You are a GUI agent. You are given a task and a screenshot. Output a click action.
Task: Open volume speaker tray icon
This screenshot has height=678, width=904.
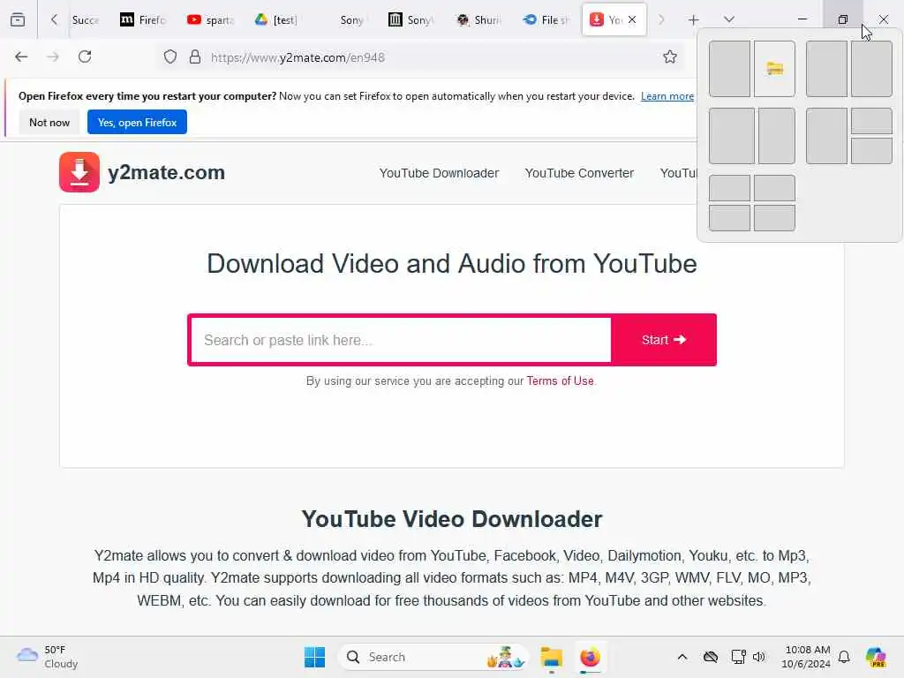[x=758, y=657]
